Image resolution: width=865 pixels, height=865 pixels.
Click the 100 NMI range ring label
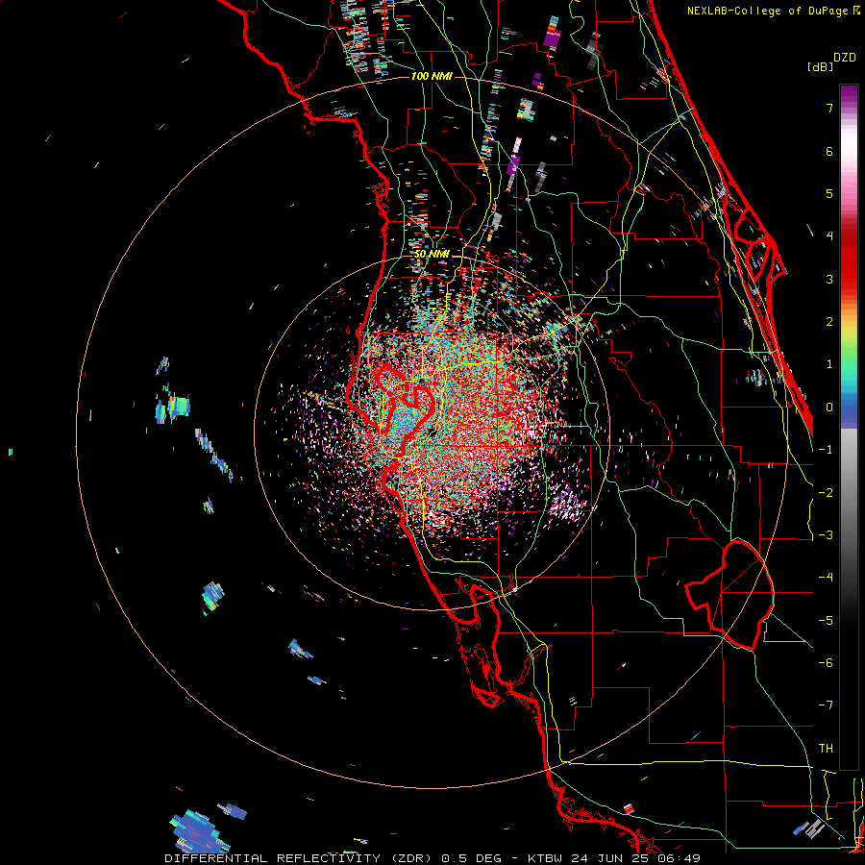(432, 76)
